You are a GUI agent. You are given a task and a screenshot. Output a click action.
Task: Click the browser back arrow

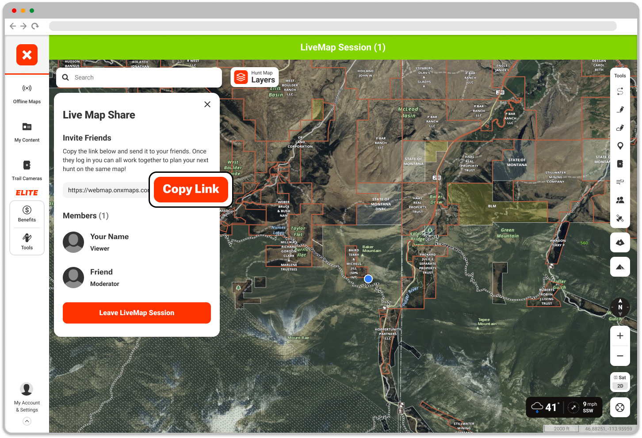pos(13,26)
